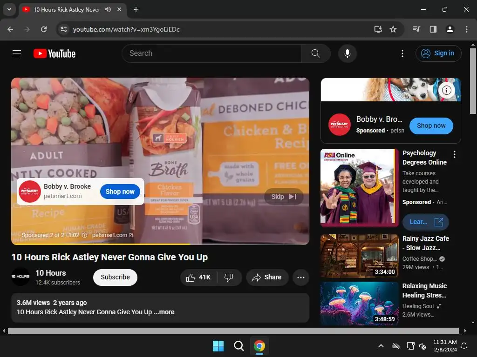Screen dimensions: 477x357
Task: Click Shop now in video ad overlay
Action: [120, 192]
